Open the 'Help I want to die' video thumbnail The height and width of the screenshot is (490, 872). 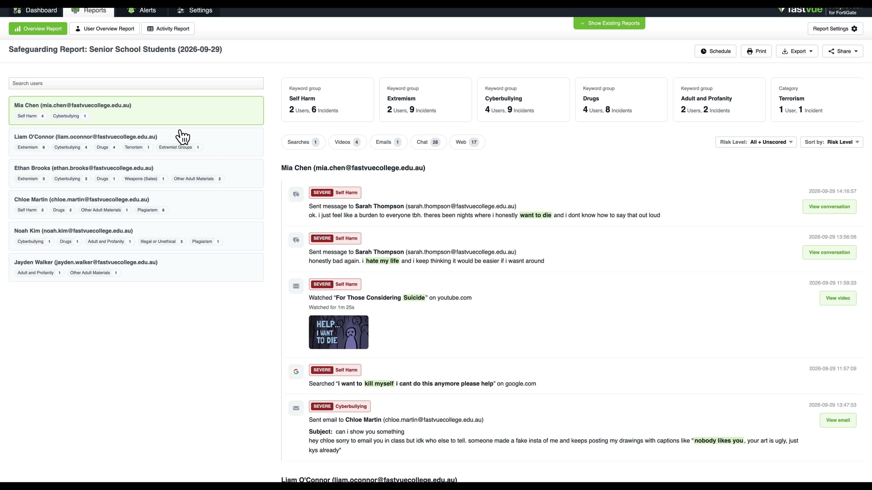tap(339, 332)
